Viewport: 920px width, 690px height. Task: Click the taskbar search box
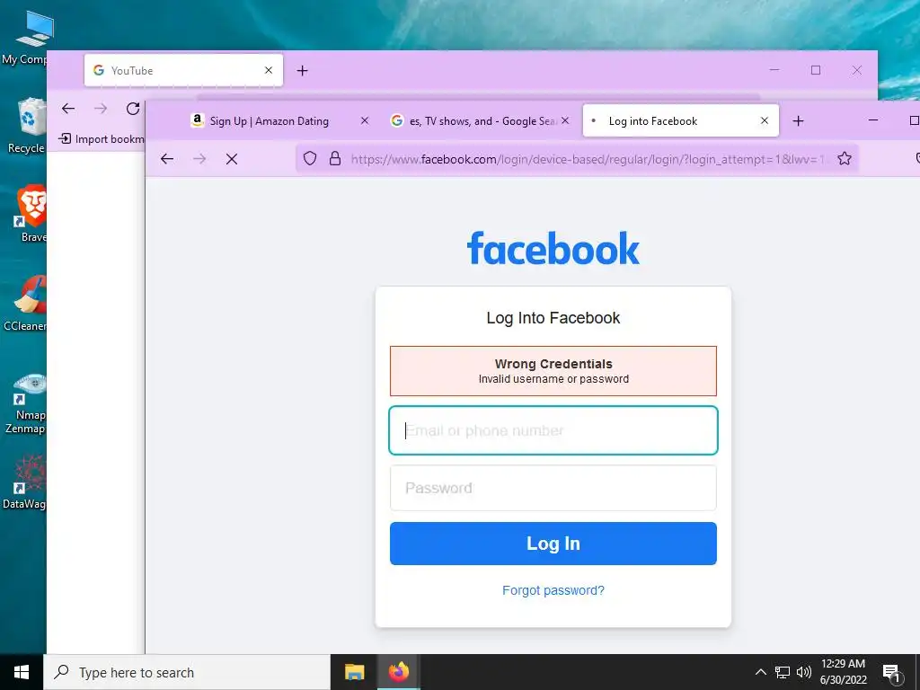pyautogui.click(x=187, y=672)
